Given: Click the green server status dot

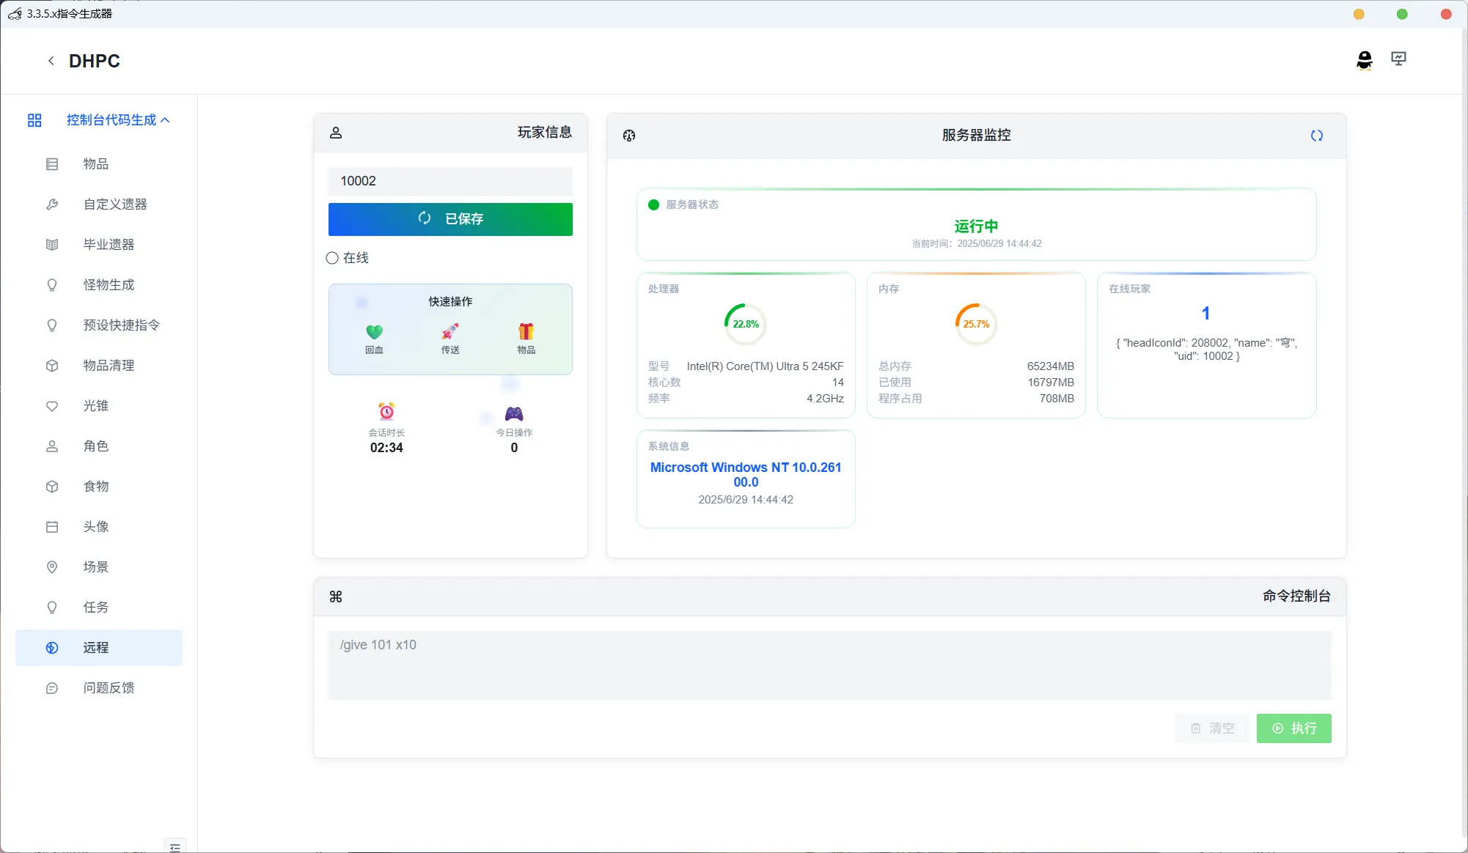Looking at the screenshot, I should (x=653, y=205).
